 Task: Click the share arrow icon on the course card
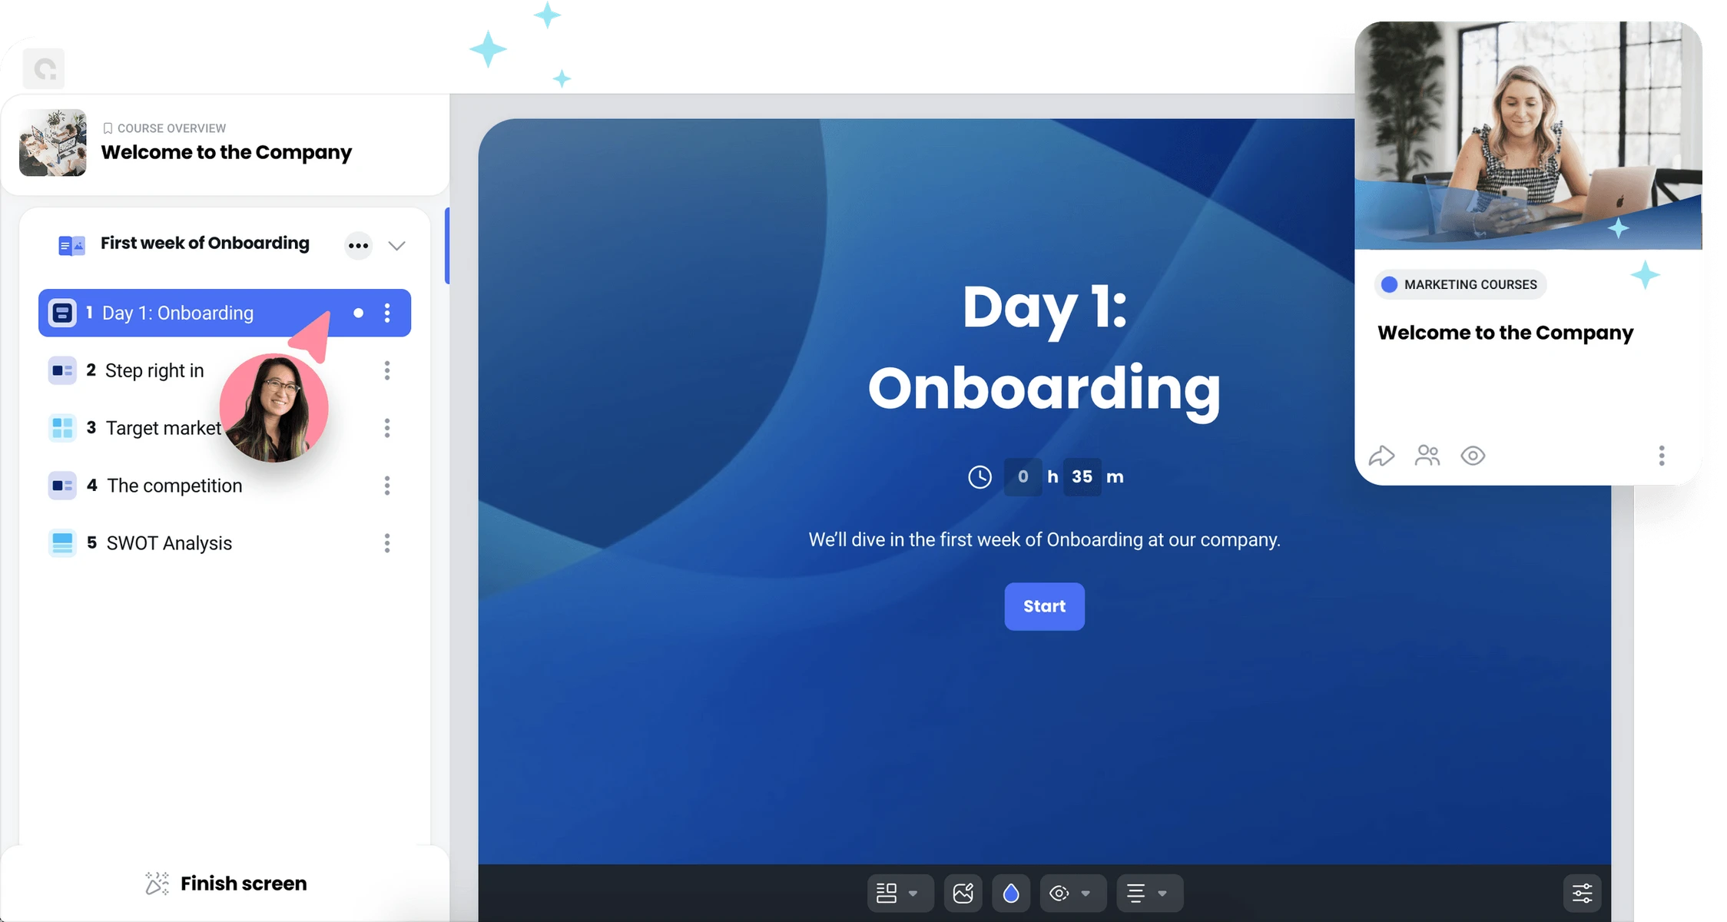[x=1381, y=456]
